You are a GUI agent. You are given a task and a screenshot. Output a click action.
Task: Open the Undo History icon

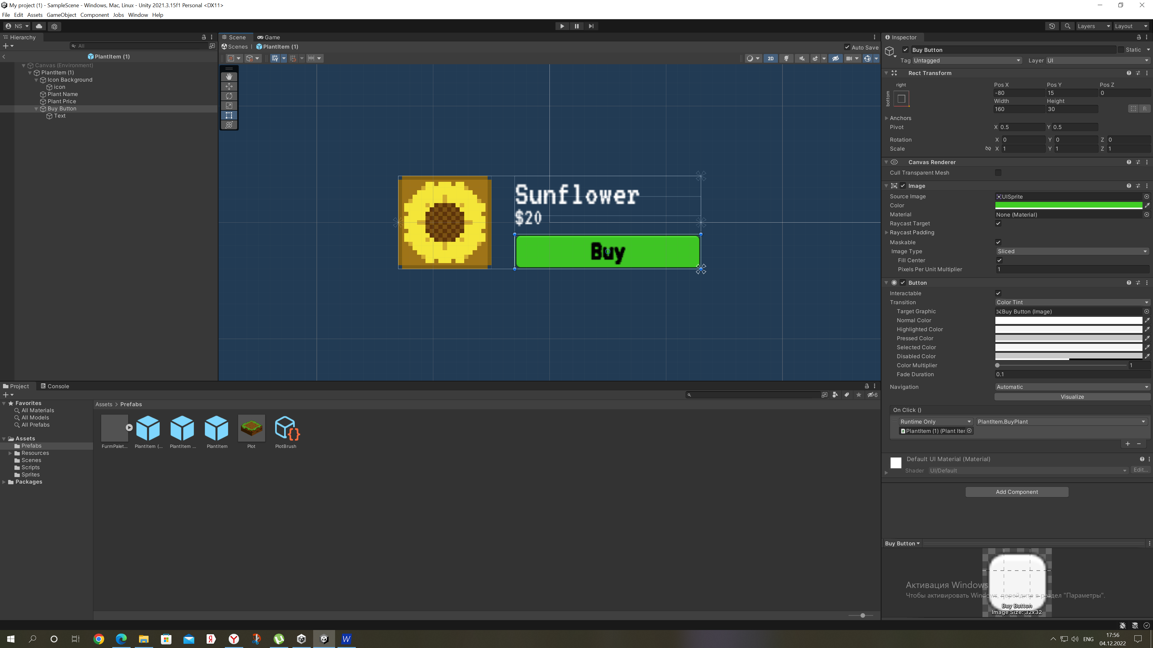(1052, 26)
